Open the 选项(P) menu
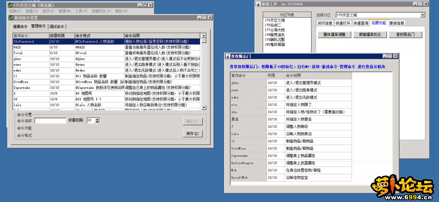 [x=48, y=11]
